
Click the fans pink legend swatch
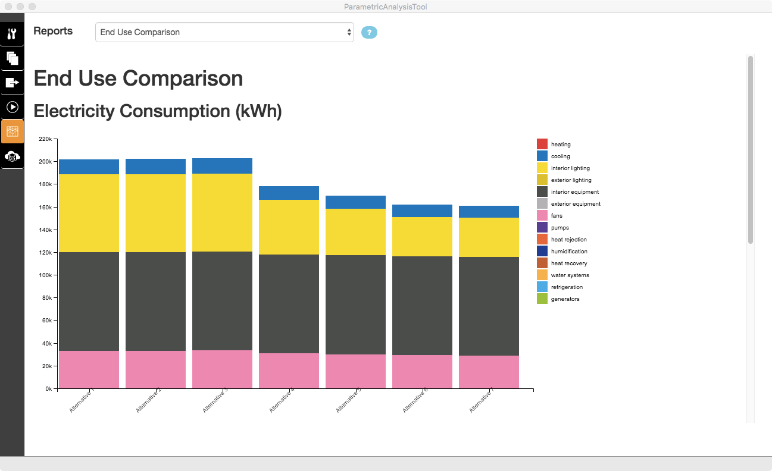542,216
